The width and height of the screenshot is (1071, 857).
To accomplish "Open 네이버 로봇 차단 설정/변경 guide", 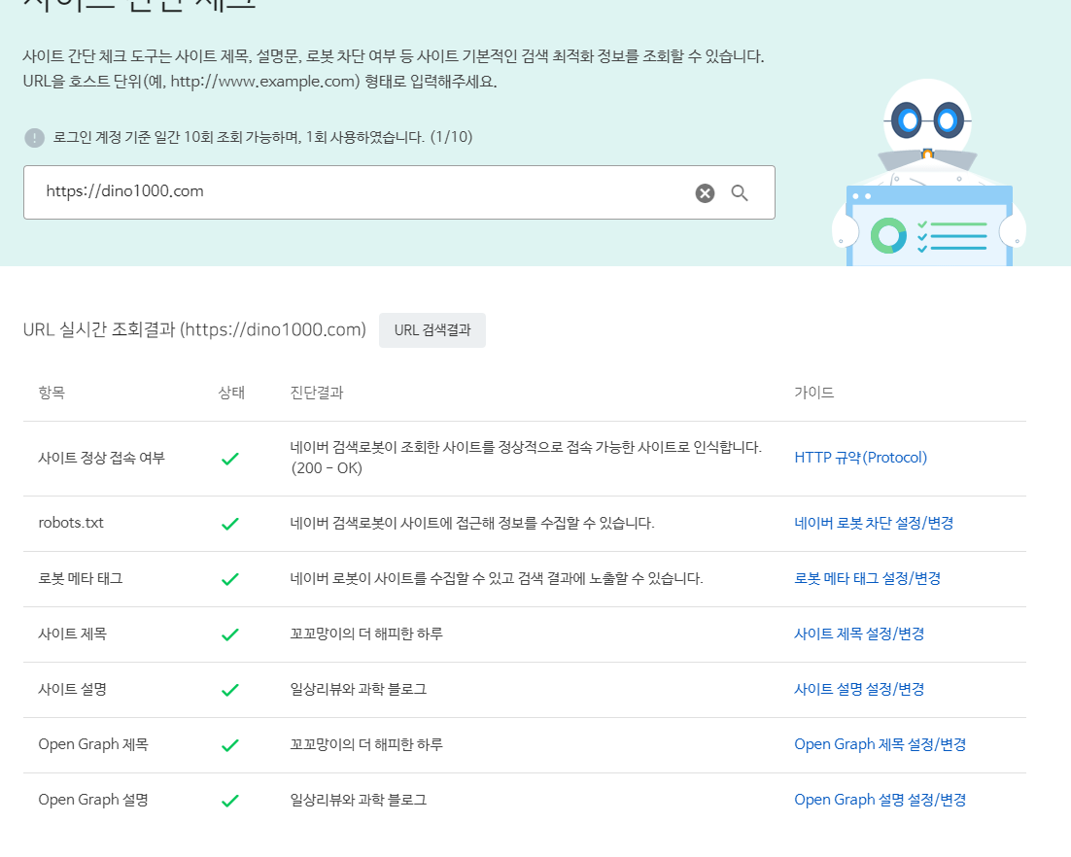I will [873, 523].
